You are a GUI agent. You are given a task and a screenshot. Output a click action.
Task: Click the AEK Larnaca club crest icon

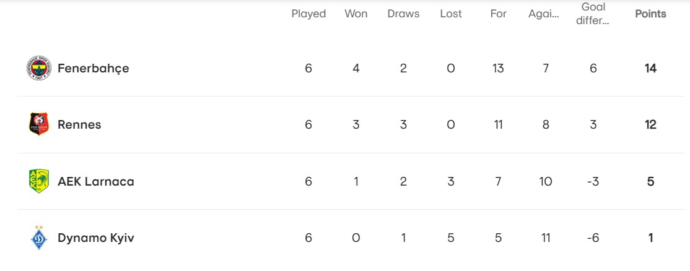[x=39, y=181]
